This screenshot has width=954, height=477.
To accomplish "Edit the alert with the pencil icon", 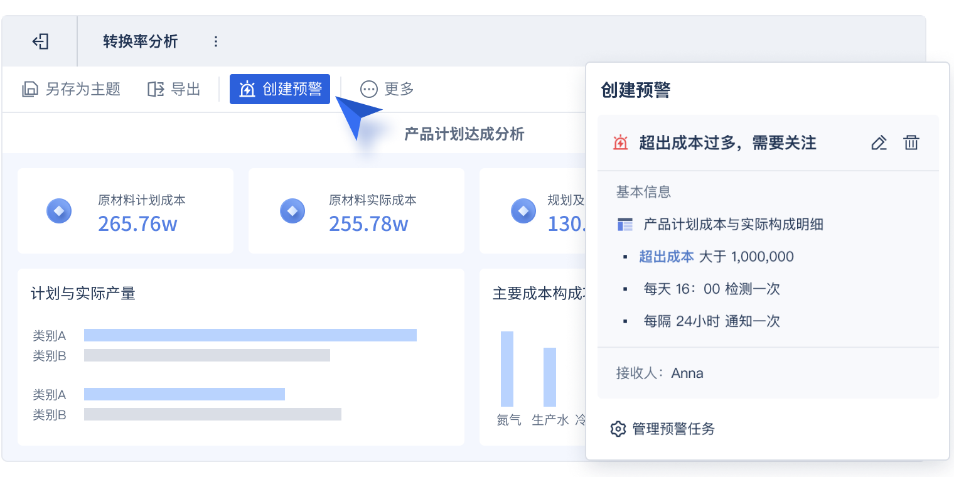I will (879, 143).
